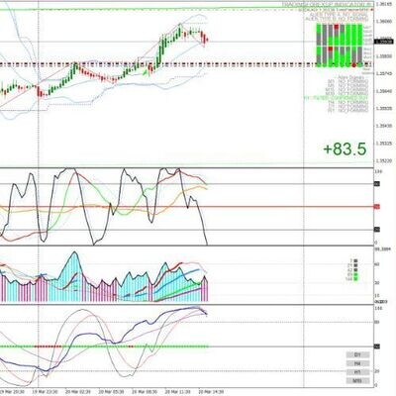Viewport: 396px width, 396px height.
Task: Click the black current price label on the axis
Action: 383,42
